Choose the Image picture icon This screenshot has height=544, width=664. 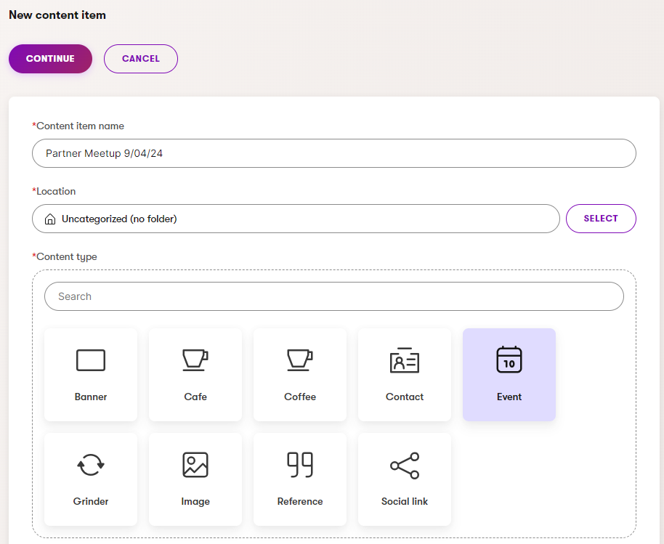click(x=195, y=465)
